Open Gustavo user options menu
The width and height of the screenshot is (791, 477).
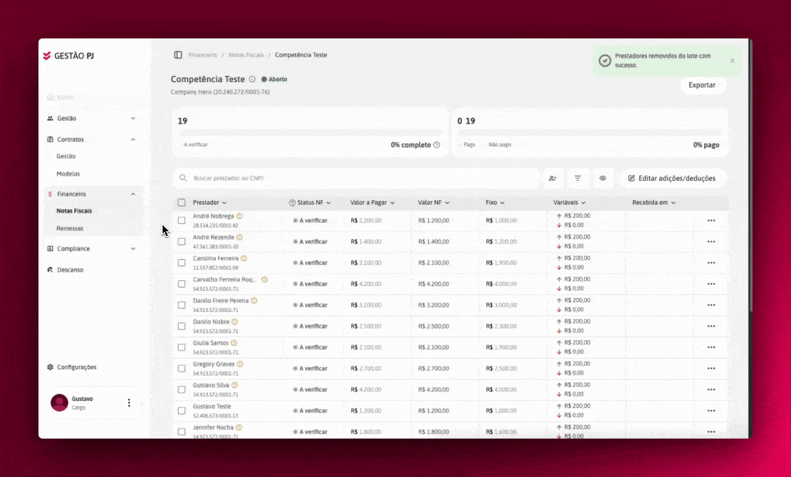pyautogui.click(x=129, y=402)
